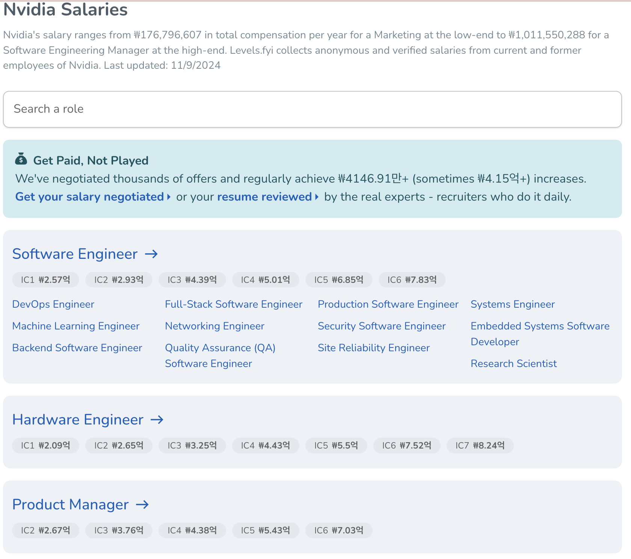Screen dimensions: 631x559
Task: Click the arrow icon next to Software Engineer
Action: pos(151,254)
